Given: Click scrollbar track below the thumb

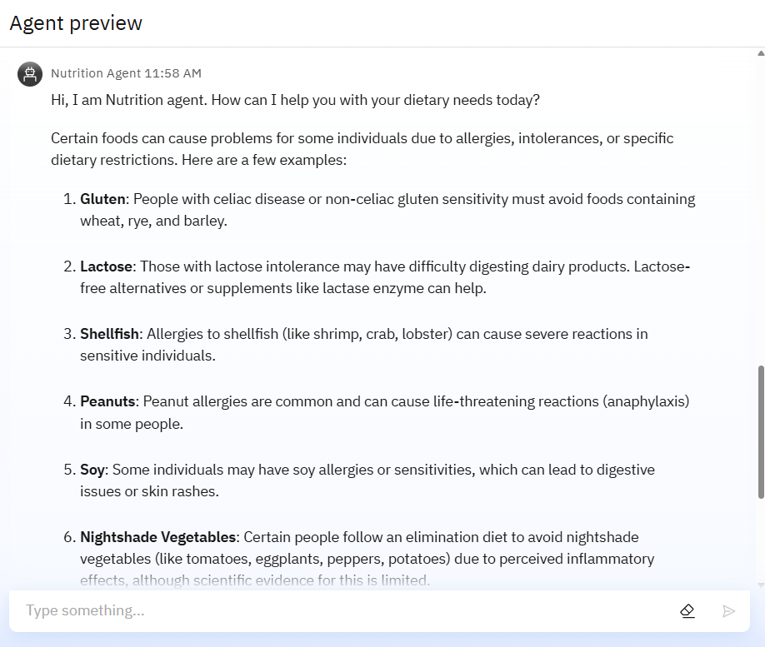Looking at the screenshot, I should 760,541.
